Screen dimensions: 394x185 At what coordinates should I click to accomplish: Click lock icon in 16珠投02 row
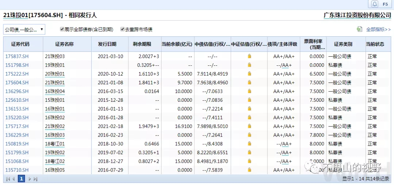point(249,118)
